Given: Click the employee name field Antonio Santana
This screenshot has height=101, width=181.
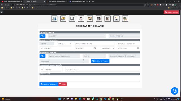Looking at the screenshot, I should 94,44.
